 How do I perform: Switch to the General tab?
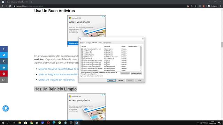tap(82, 43)
